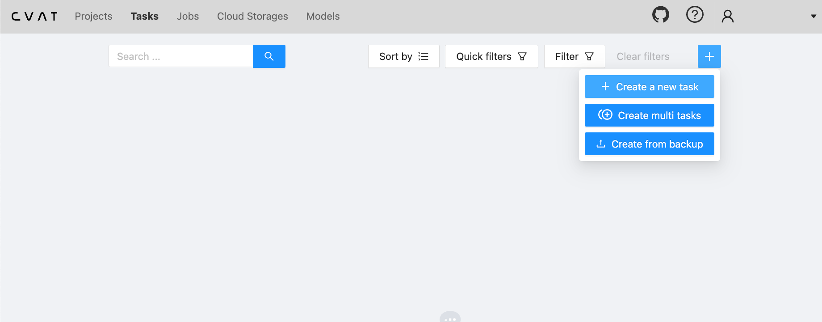The height and width of the screenshot is (322, 822).
Task: Select Create from backup
Action: tap(649, 144)
